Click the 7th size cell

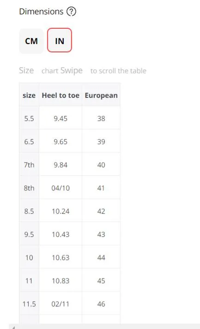coord(29,165)
